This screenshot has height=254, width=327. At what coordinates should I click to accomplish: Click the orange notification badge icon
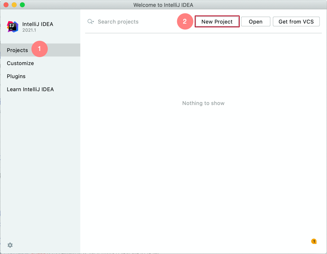[314, 241]
